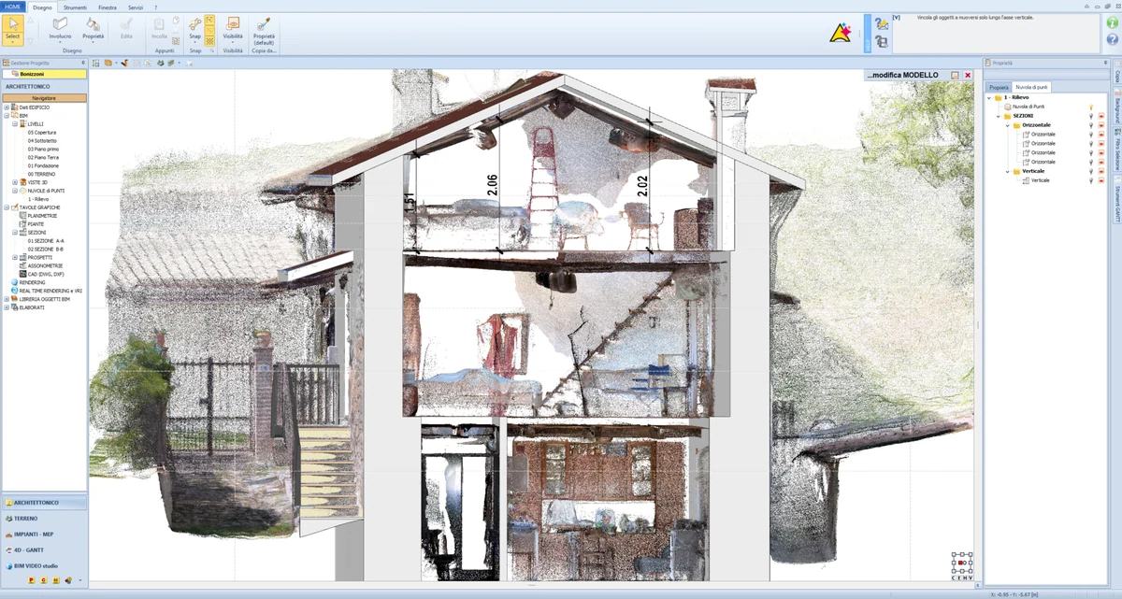Viewport: 1122px width, 599px height.
Task: Click the binoculars icon in view toolbar
Action: pos(160,64)
